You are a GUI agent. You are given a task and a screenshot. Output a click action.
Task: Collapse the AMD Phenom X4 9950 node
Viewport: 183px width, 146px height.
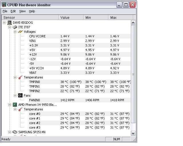tap(9, 105)
